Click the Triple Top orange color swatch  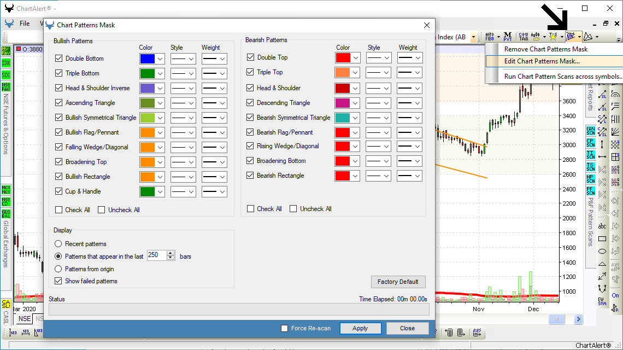tap(343, 72)
